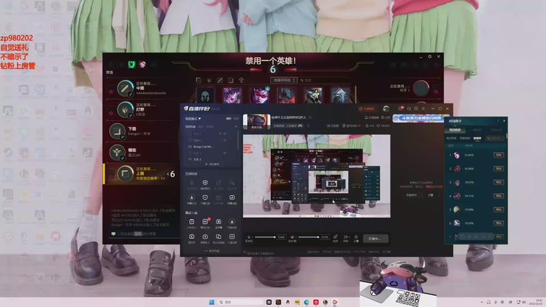This screenshot has width=546, height=307.
Task: Switch to the middle main tab in 对局助手
Action: (x=477, y=130)
